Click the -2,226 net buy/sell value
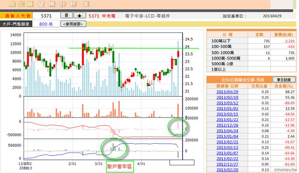299x173 pixels. click(x=289, y=41)
